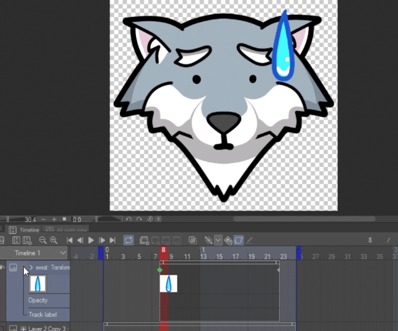Viewport: 398px width, 331px height.
Task: Open keyframe interpolation dropdown arrow
Action: 218,240
